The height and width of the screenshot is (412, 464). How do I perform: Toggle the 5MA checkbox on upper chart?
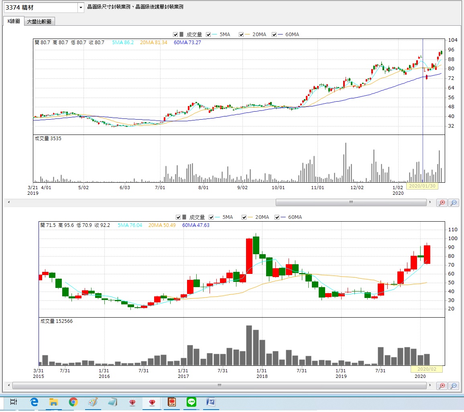pos(209,35)
